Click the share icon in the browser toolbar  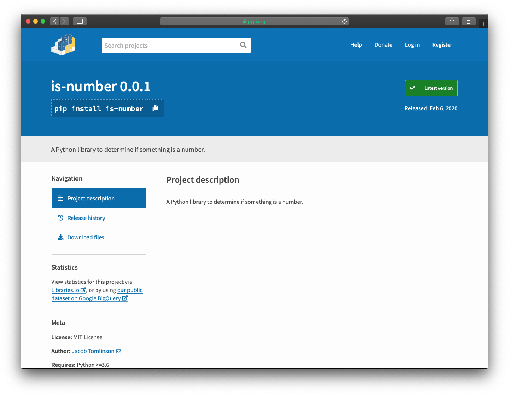coord(452,21)
